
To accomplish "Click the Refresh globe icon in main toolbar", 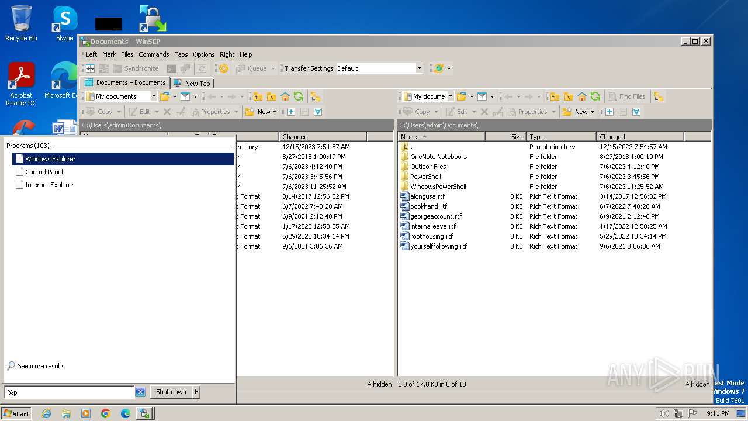I will click(x=439, y=68).
